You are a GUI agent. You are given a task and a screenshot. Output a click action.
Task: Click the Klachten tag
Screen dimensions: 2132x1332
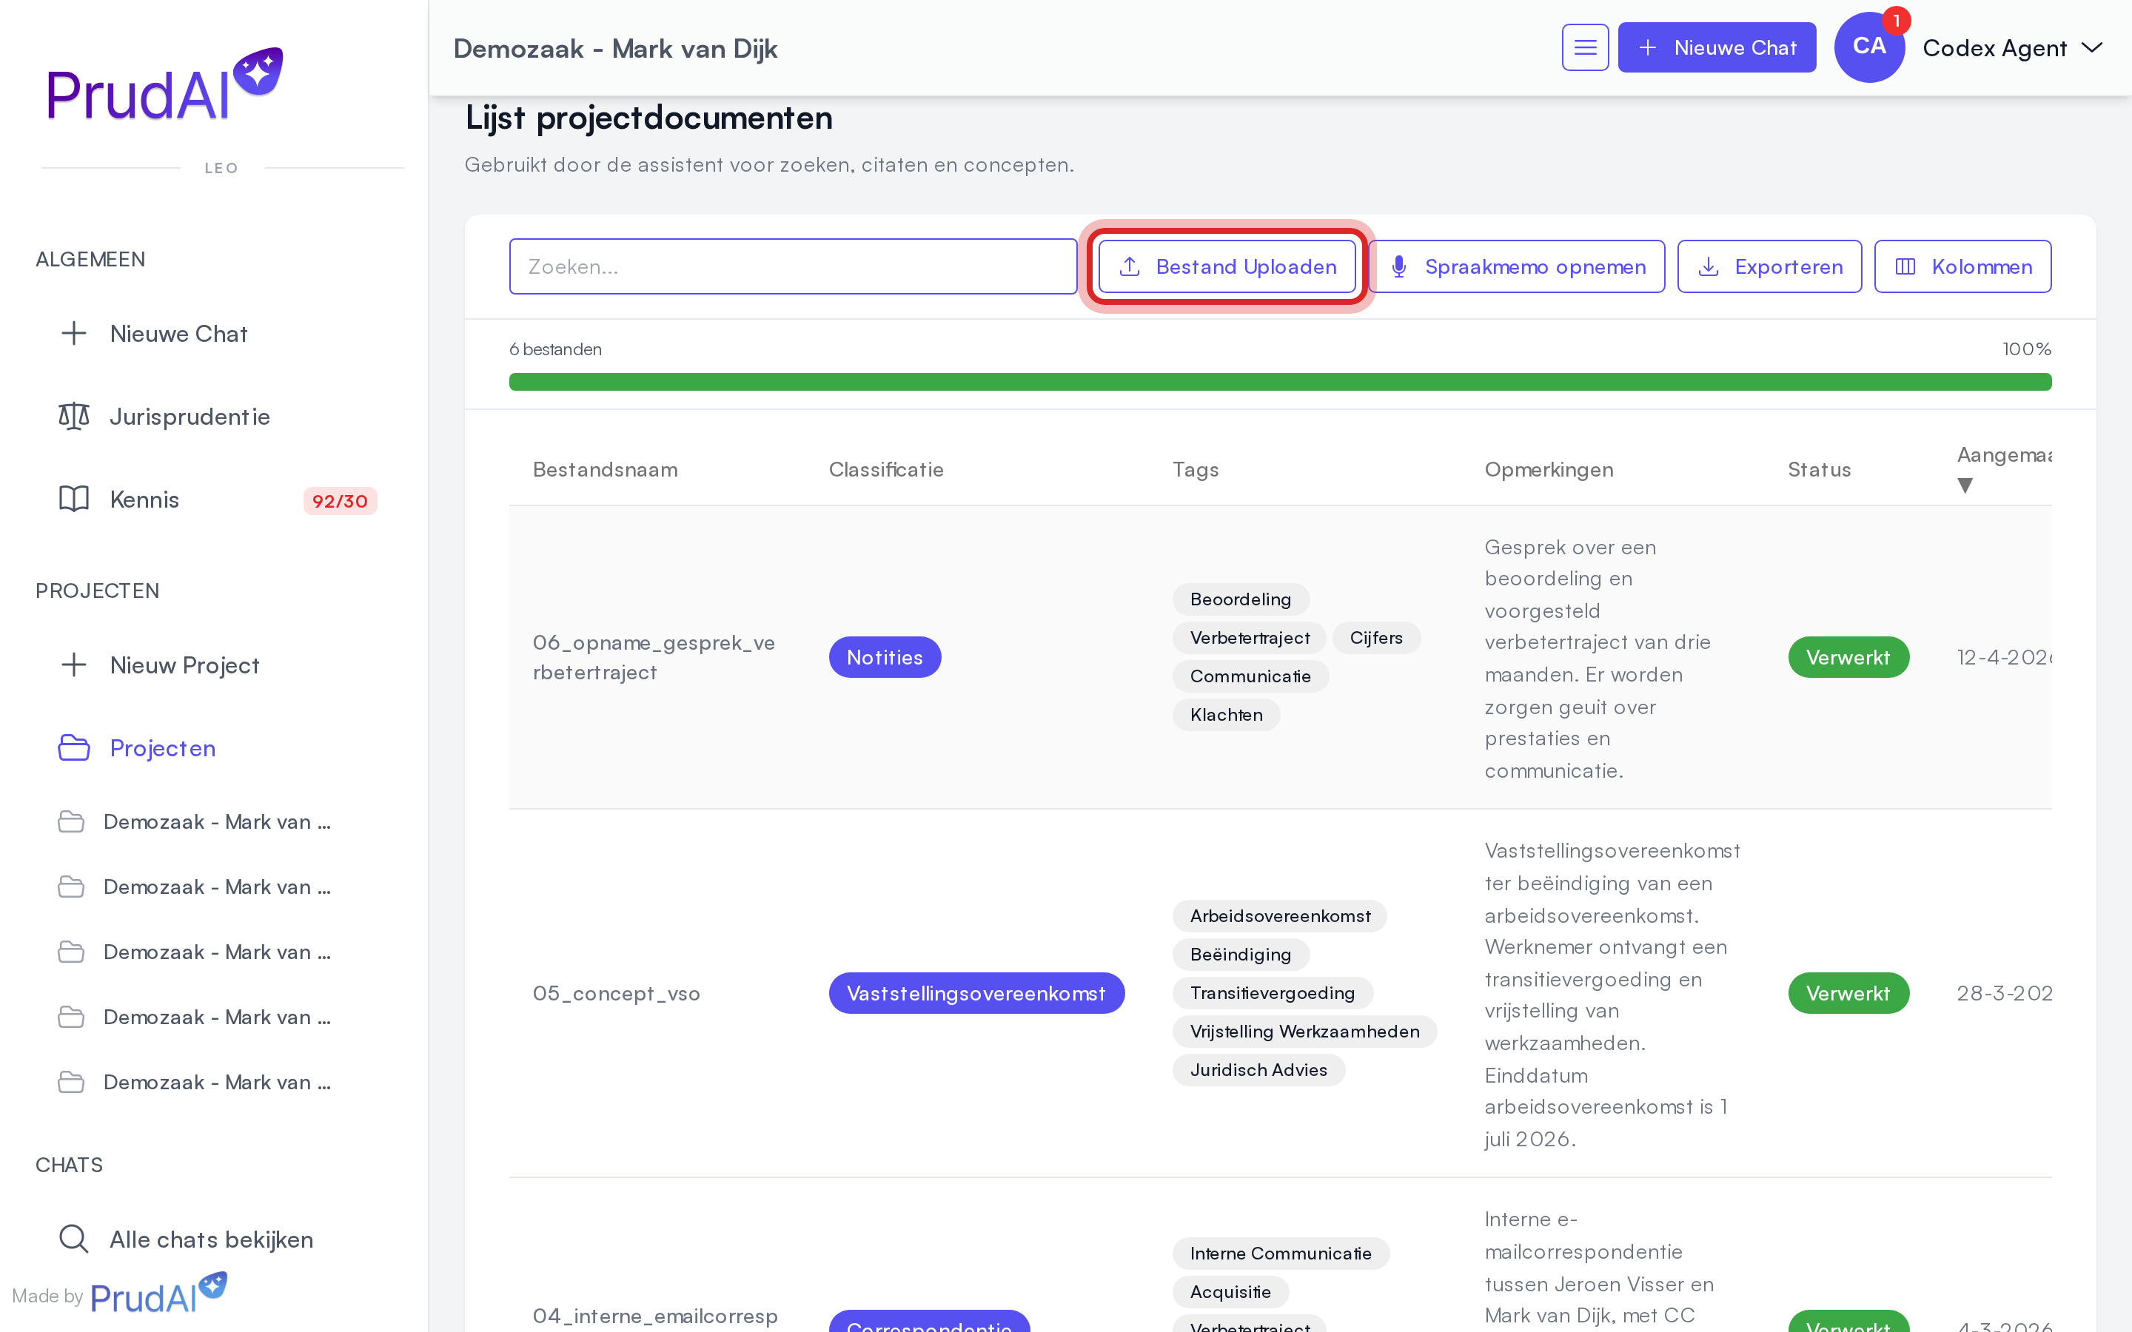tap(1227, 714)
